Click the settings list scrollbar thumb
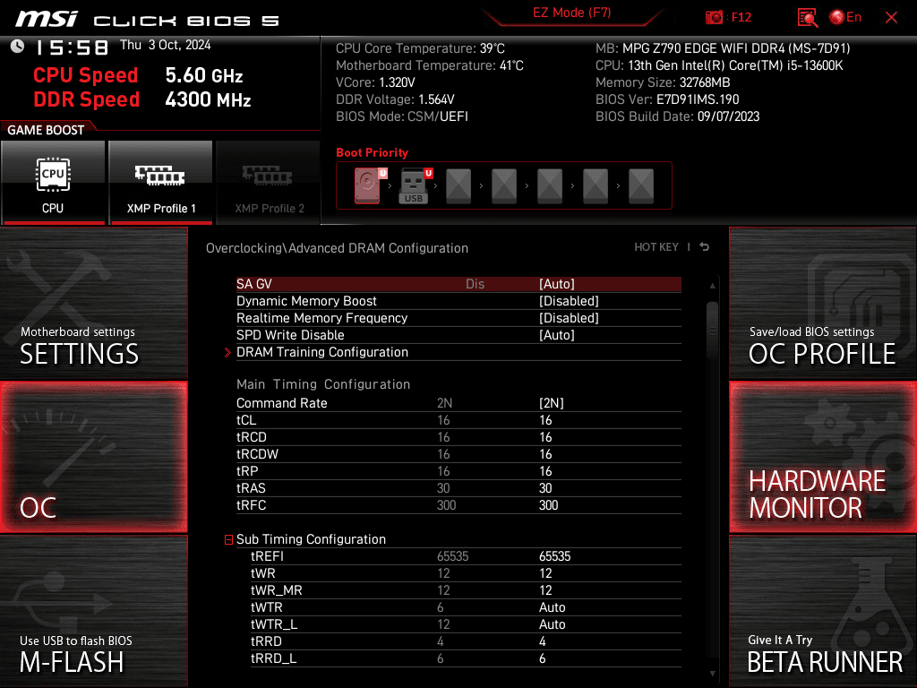Image resolution: width=917 pixels, height=688 pixels. click(x=712, y=330)
